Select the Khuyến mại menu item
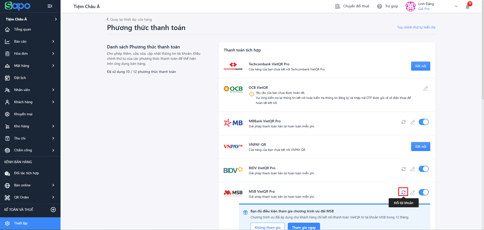 click(23, 114)
